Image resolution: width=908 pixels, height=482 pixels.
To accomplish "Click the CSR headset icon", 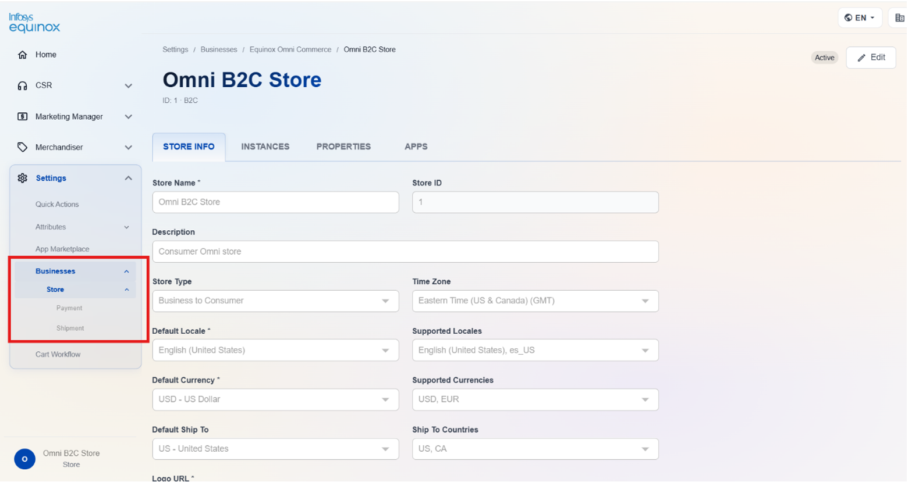I will tap(22, 85).
